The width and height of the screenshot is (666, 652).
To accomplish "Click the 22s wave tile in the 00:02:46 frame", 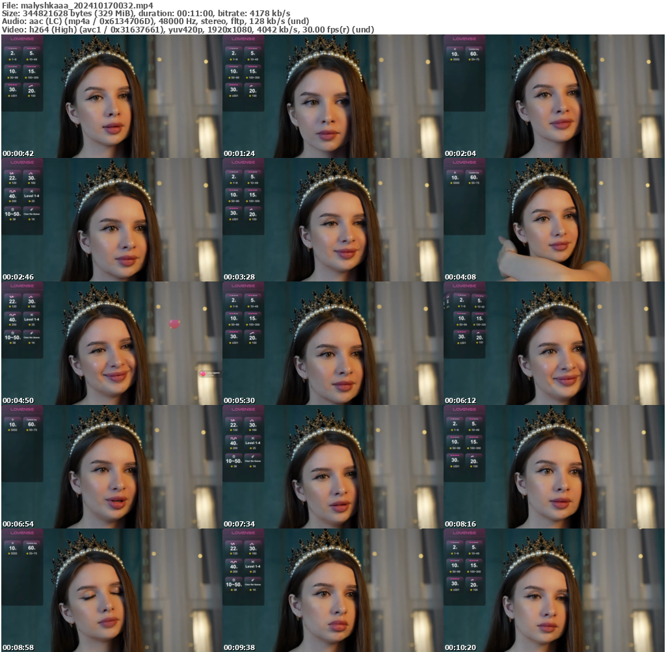I will coord(12,178).
